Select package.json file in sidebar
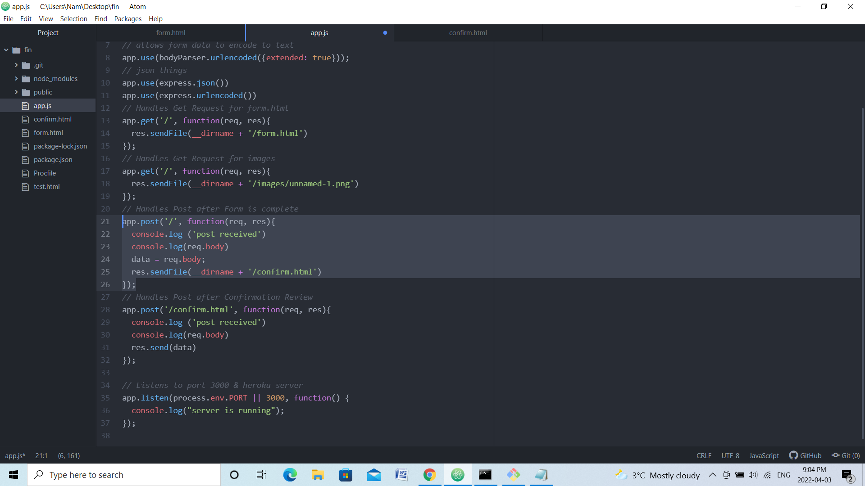Viewport: 865px width, 486px height. [x=52, y=159]
